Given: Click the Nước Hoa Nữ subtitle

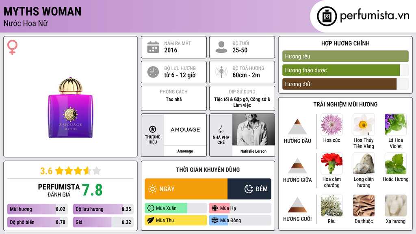Looking at the screenshot, I should pos(26,24).
